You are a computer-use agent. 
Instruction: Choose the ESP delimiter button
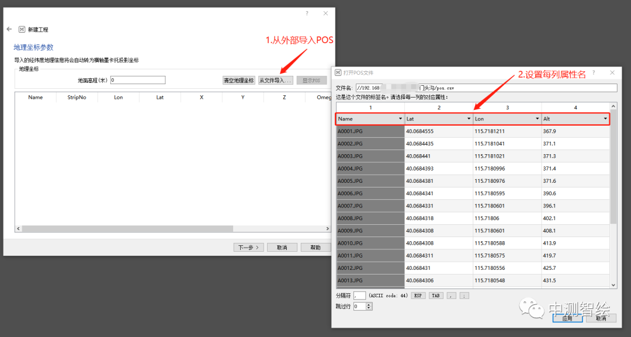coord(418,296)
